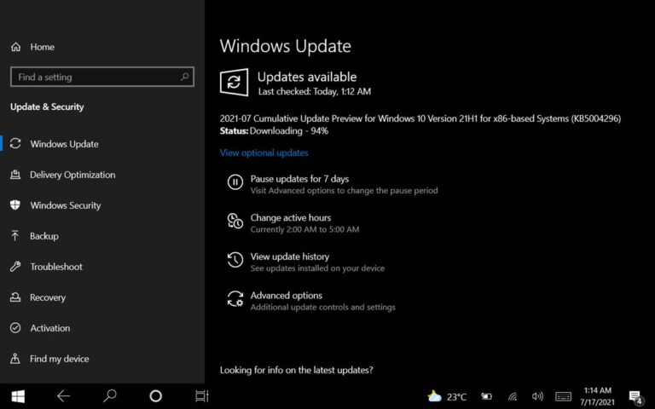
Task: Open Task View on taskbar
Action: click(202, 396)
